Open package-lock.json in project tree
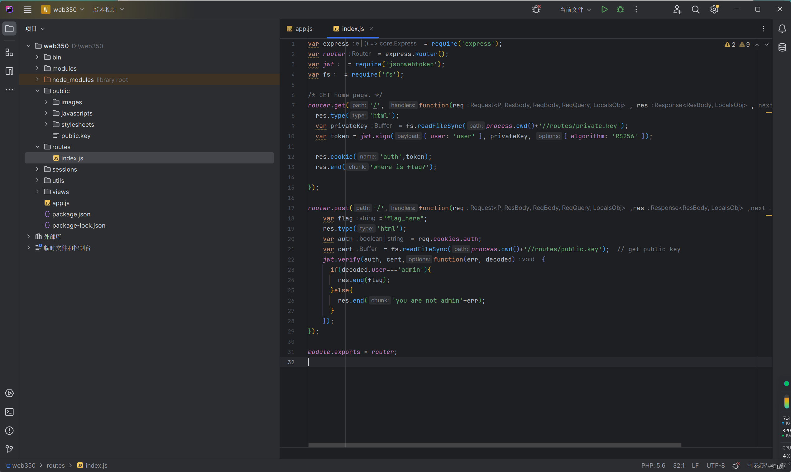 click(75, 225)
